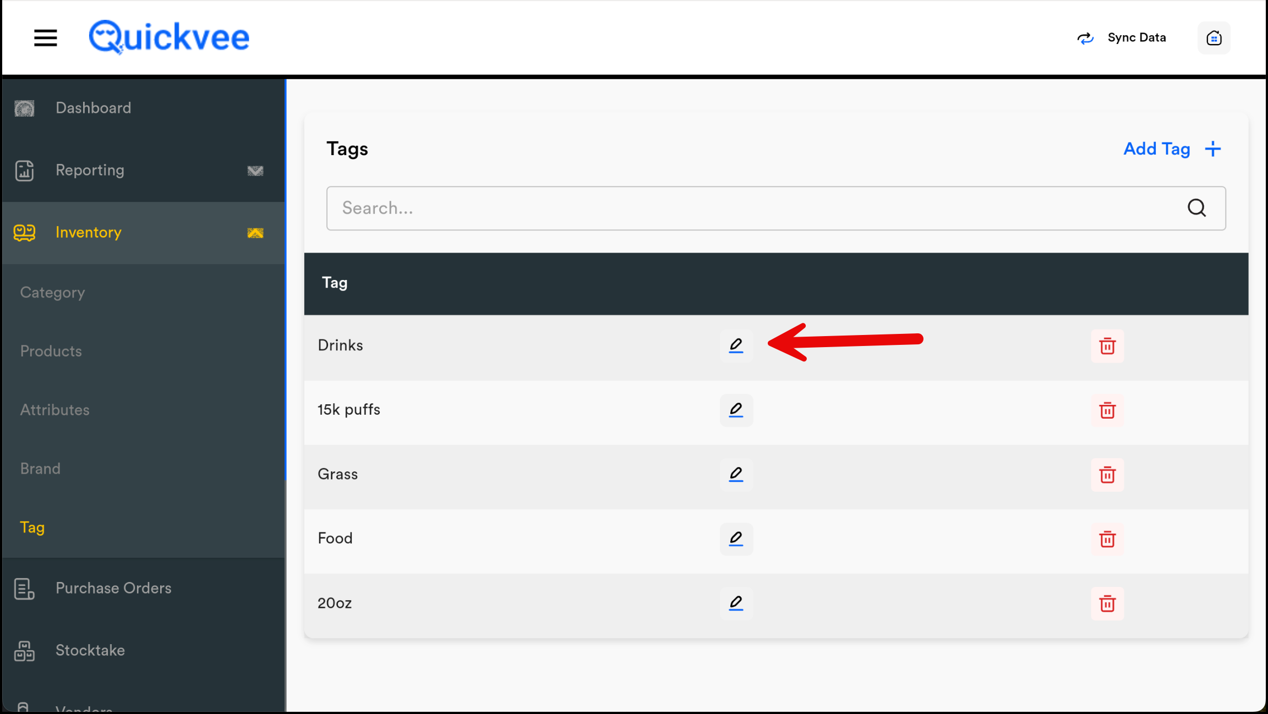Open the store icon at top right
The image size is (1268, 714).
tap(1214, 38)
